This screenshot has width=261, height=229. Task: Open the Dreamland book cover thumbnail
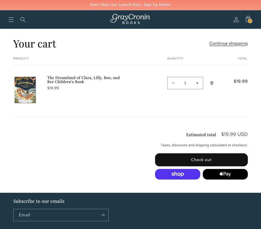(25, 90)
